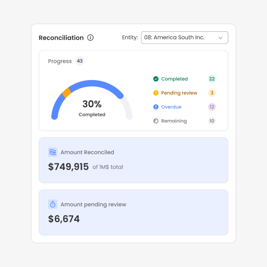267x267 pixels.
Task: Click the green Completed checkmark icon
Action: coord(156,79)
